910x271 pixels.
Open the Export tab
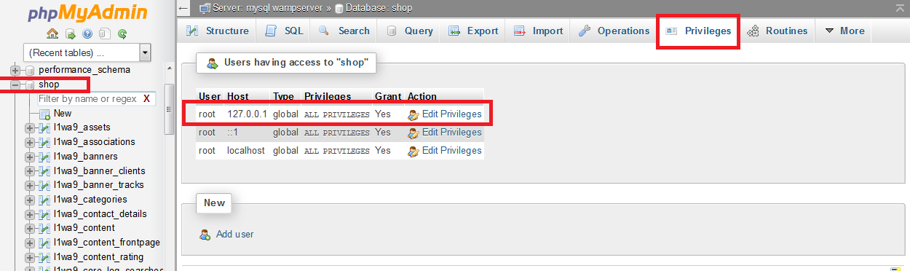pyautogui.click(x=473, y=31)
